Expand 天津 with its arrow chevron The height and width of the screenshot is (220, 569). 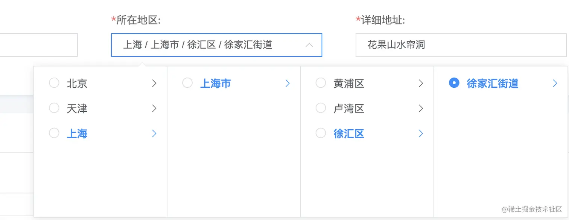[x=154, y=109]
